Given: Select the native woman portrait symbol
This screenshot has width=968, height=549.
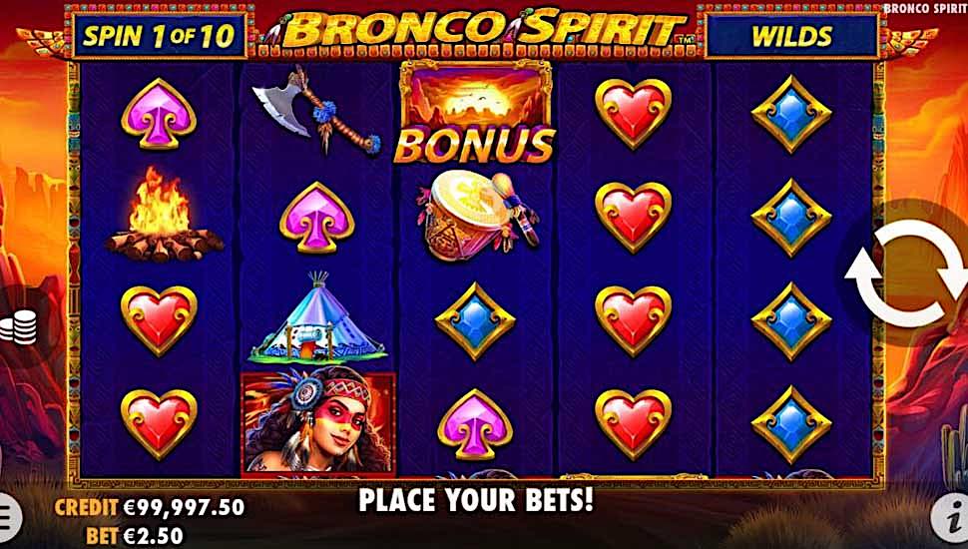Looking at the screenshot, I should coord(318,423).
